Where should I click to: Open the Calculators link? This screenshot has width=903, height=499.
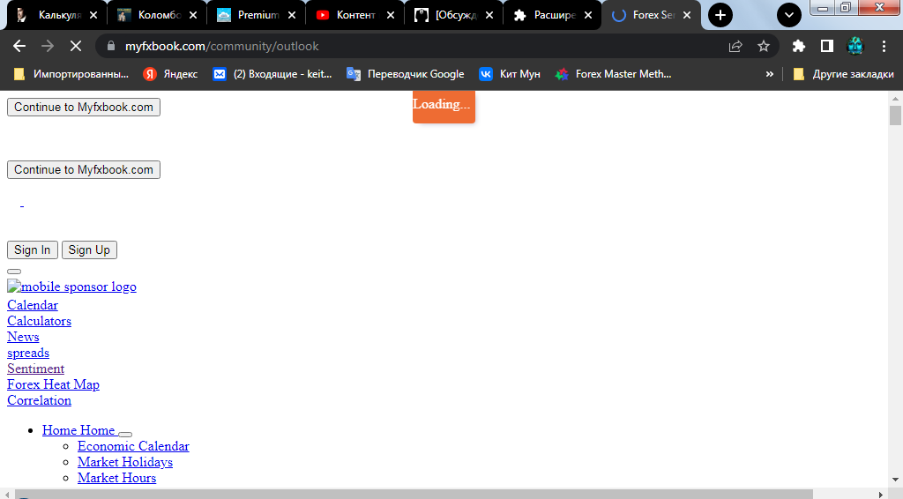[39, 321]
